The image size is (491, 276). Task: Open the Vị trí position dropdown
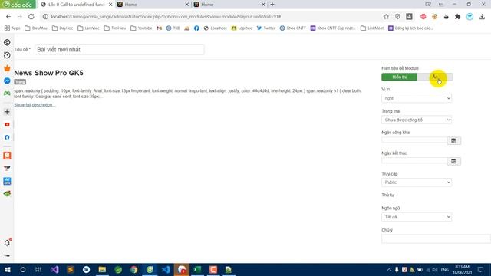click(417, 98)
